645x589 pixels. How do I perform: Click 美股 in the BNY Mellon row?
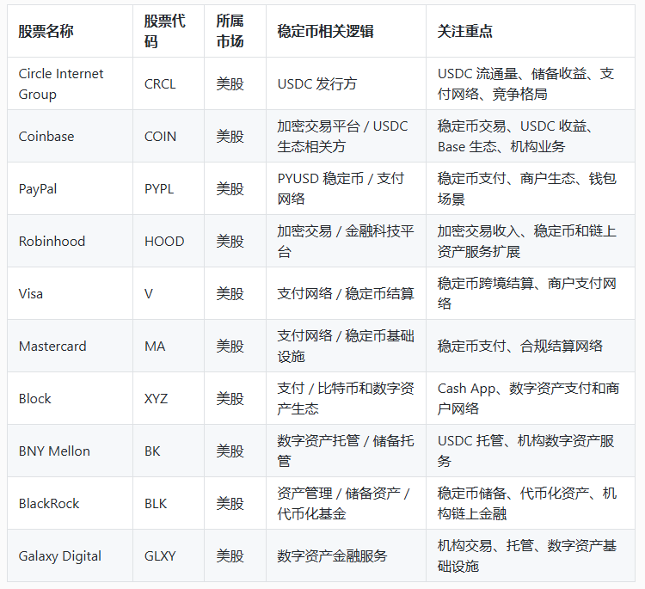click(x=230, y=451)
